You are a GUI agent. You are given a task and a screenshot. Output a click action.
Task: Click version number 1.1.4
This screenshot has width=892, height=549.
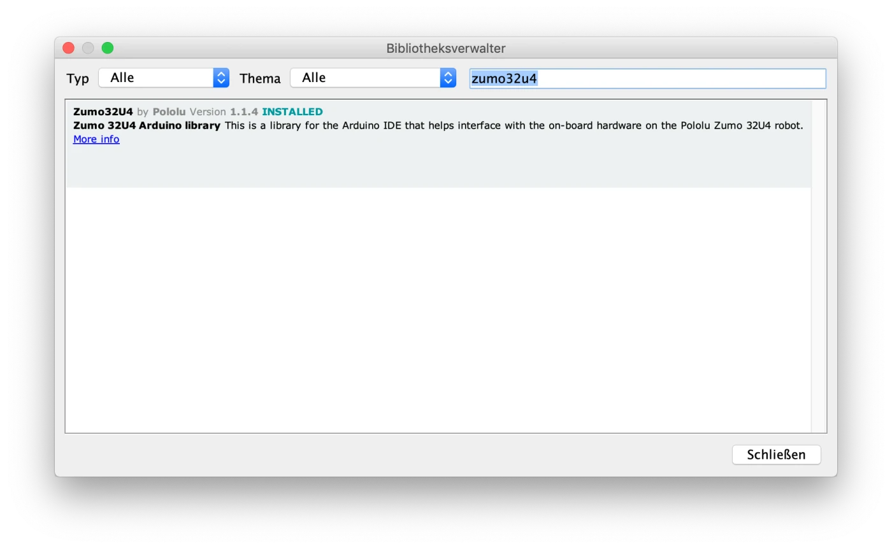(244, 112)
